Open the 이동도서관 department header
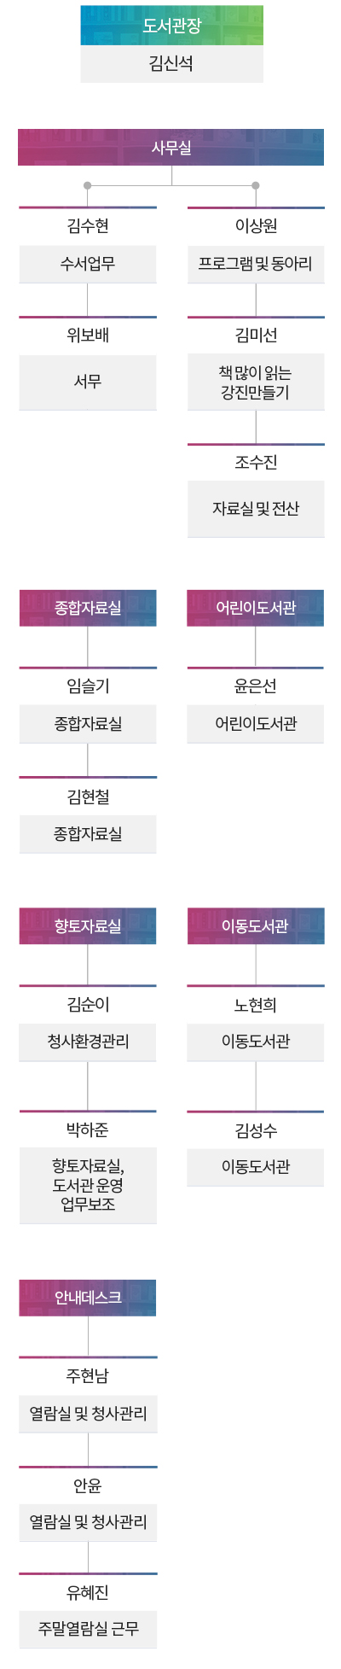 256,926
